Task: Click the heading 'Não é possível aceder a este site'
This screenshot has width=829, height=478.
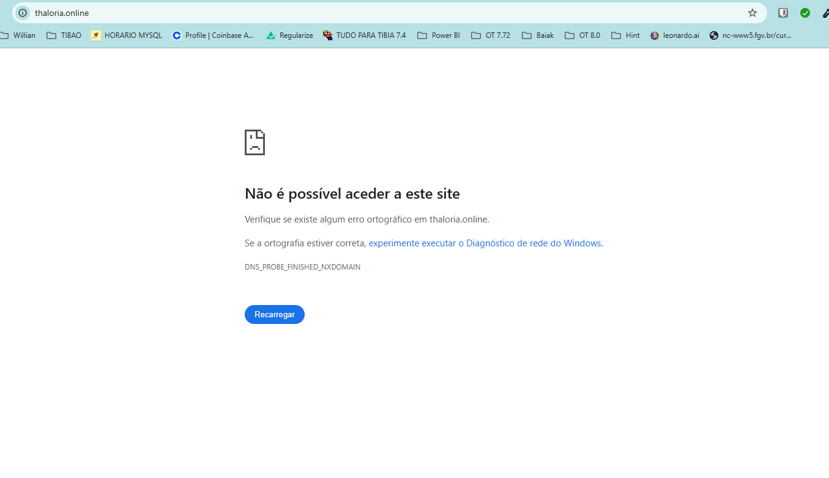Action: [352, 194]
